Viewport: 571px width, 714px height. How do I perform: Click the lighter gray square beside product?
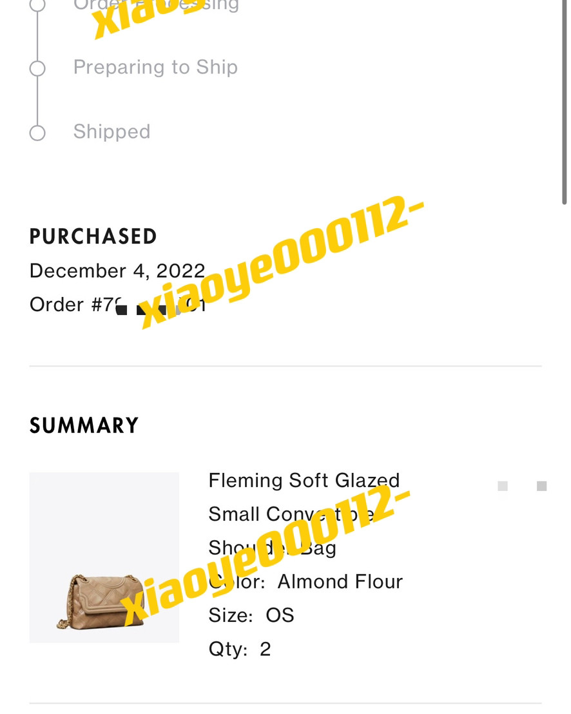tap(503, 487)
